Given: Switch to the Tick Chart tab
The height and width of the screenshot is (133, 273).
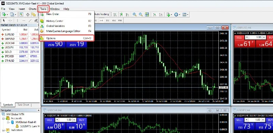Looking at the screenshot, I should tap(23, 105).
